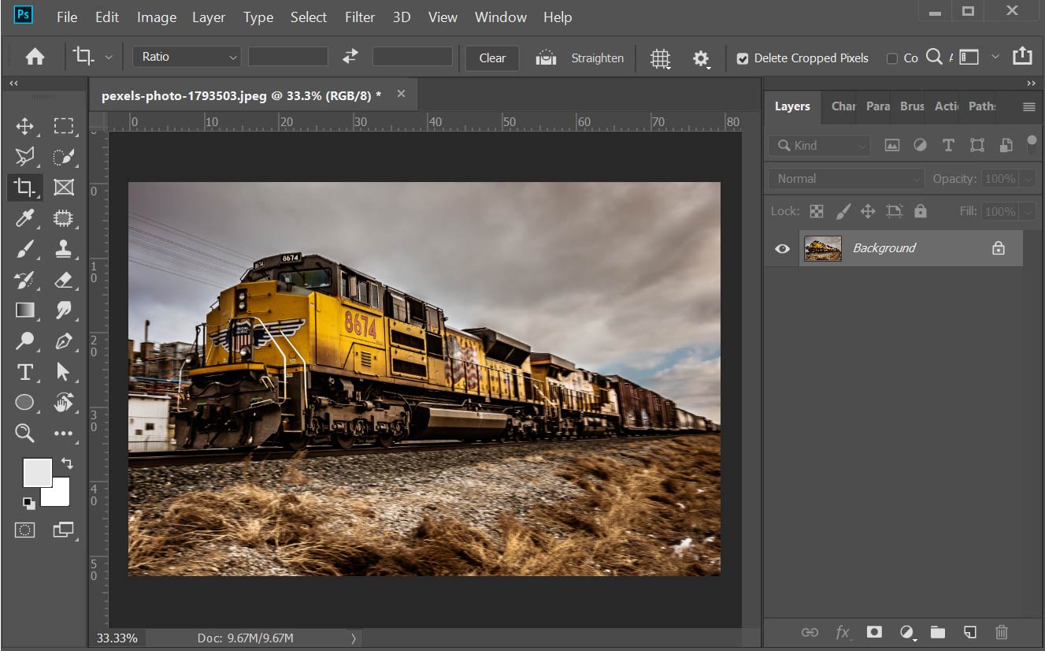Select the Brush tool
The image size is (1045, 651).
[24, 248]
